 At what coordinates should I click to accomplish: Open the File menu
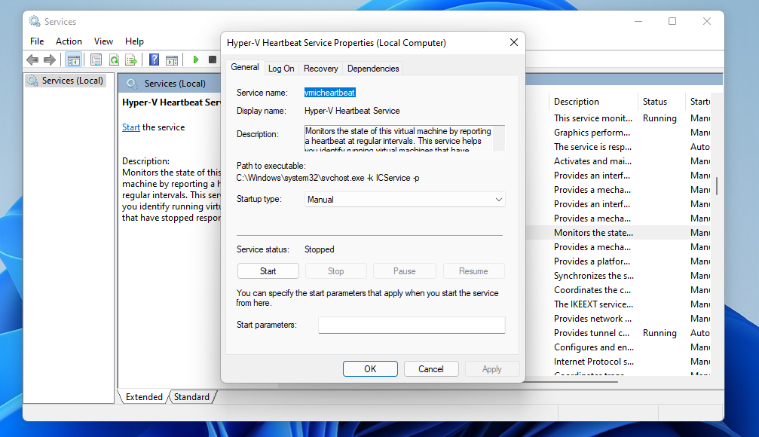[37, 41]
